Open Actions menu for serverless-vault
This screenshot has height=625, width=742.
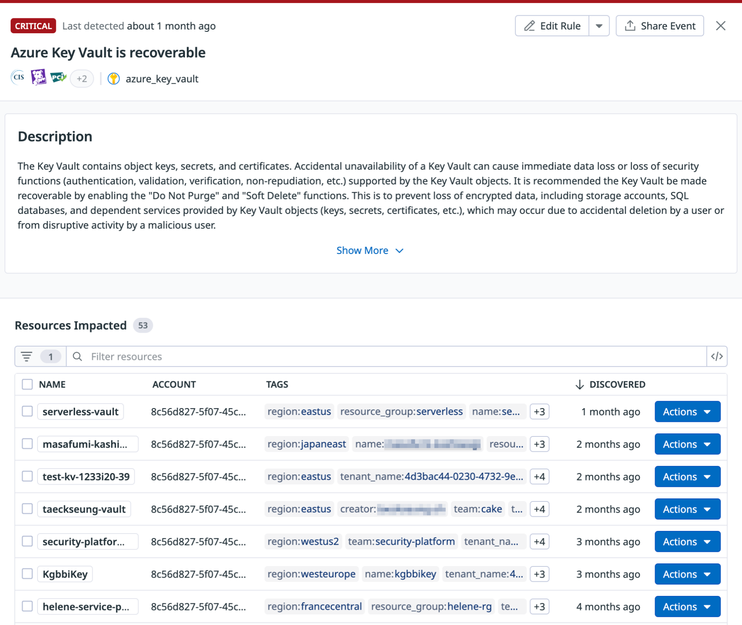(x=687, y=412)
